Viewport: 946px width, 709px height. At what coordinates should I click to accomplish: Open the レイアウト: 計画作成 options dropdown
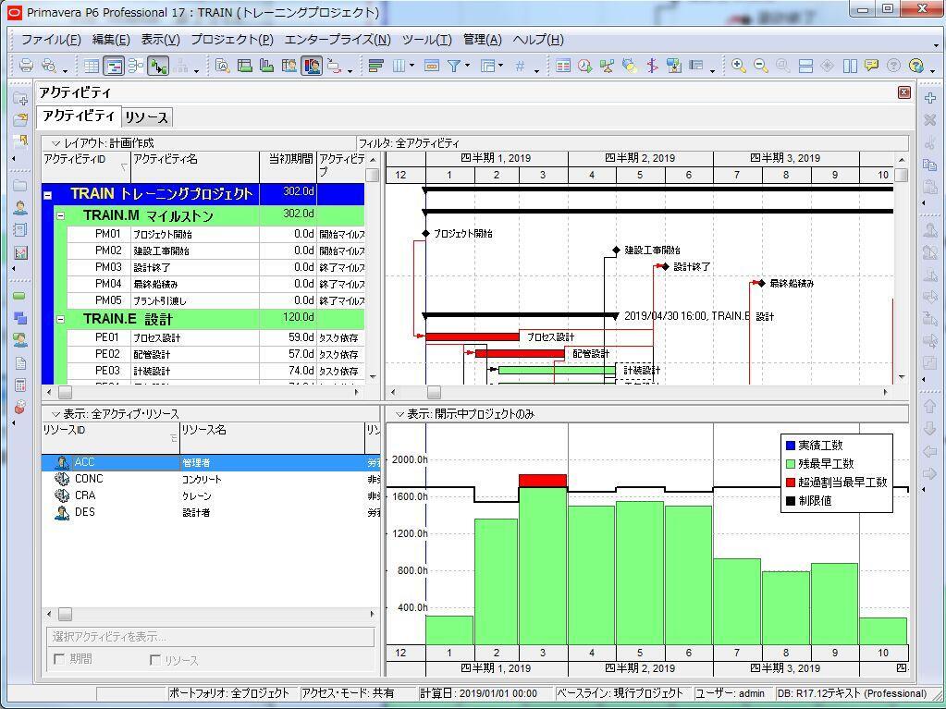[56, 143]
